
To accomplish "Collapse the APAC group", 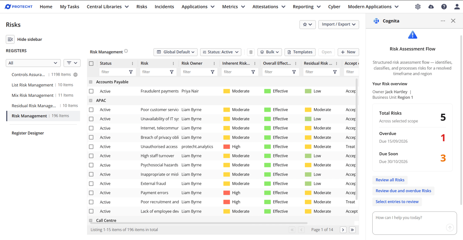I will (91, 100).
